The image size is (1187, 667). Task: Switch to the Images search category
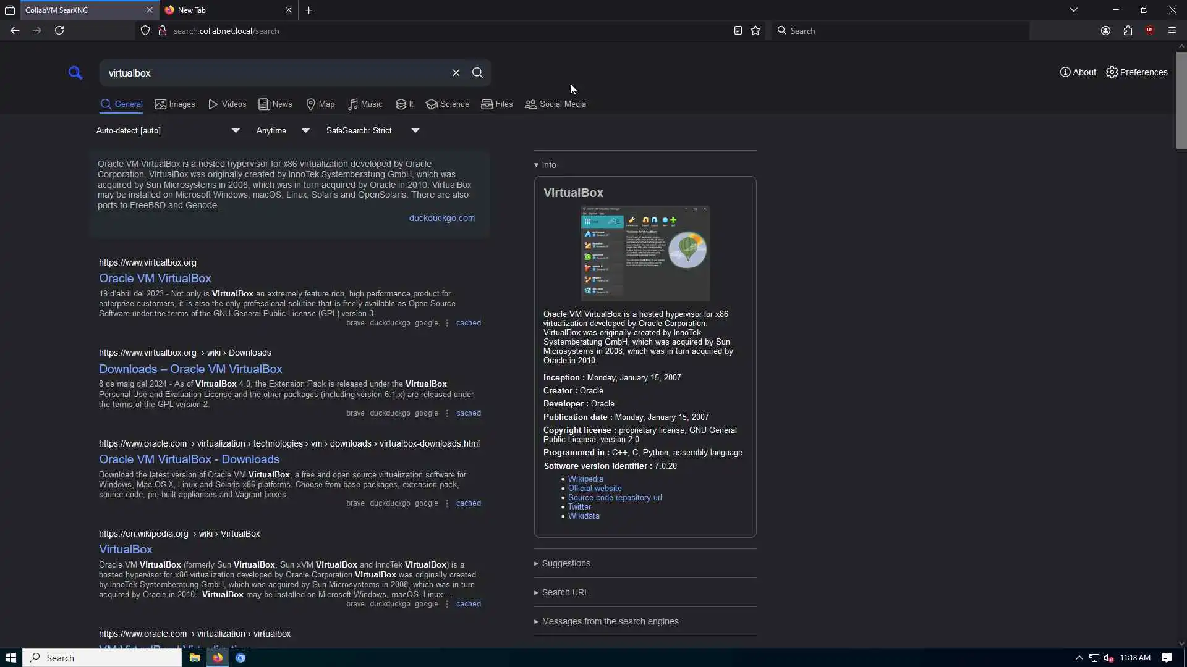[x=175, y=104]
